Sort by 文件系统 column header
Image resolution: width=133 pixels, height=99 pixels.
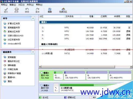[x=72, y=16]
